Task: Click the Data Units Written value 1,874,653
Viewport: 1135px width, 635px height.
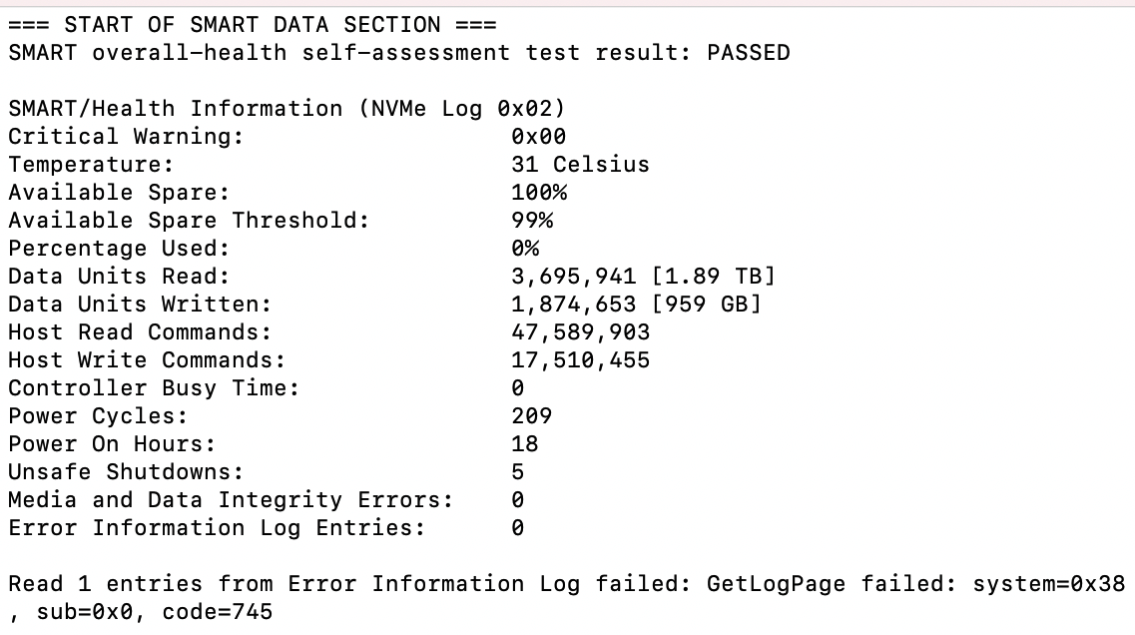Action: point(574,305)
